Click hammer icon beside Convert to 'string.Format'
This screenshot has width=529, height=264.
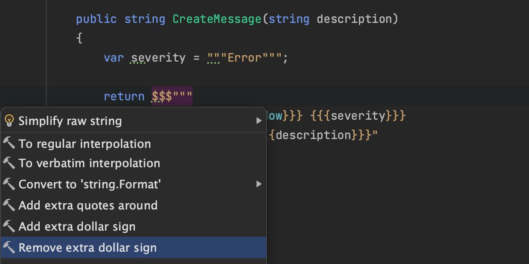tap(9, 184)
